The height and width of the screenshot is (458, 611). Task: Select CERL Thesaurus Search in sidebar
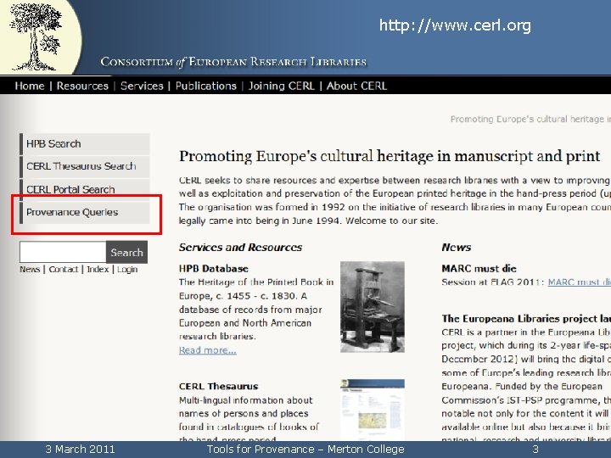coord(85,167)
